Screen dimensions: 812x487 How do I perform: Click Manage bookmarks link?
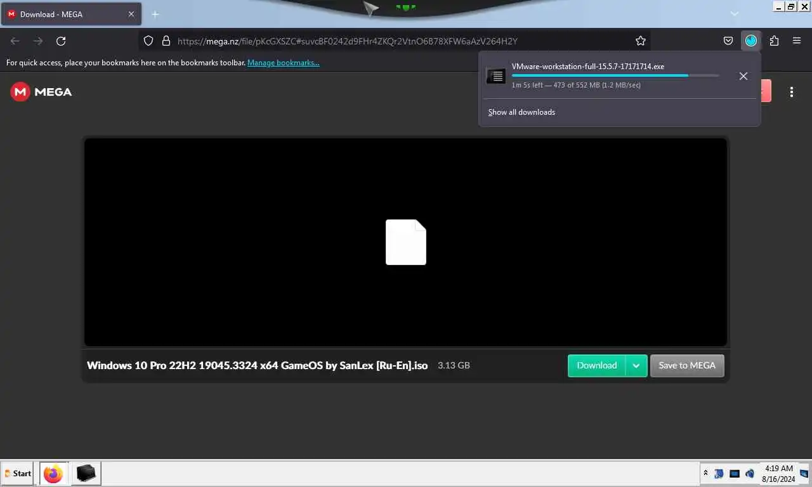[x=284, y=63]
